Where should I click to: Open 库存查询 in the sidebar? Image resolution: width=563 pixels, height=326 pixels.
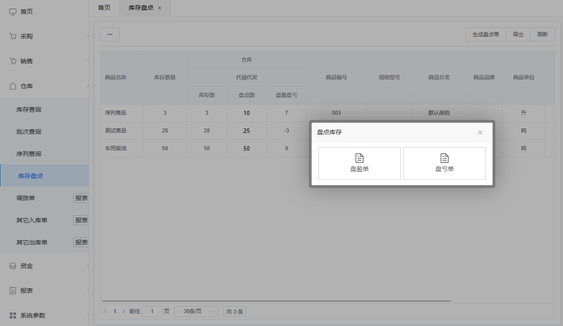tap(29, 109)
